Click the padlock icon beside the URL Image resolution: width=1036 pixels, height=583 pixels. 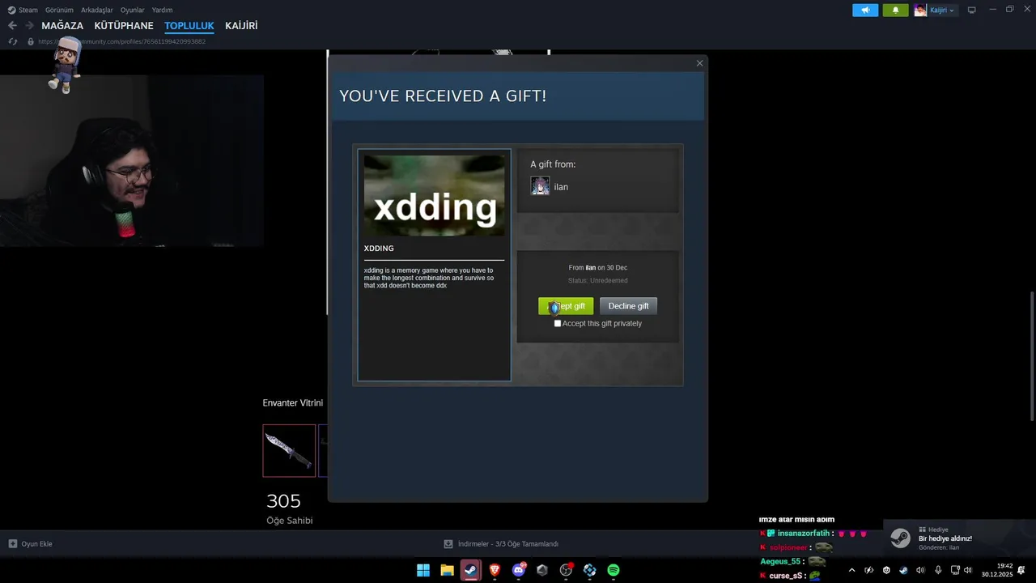click(31, 41)
